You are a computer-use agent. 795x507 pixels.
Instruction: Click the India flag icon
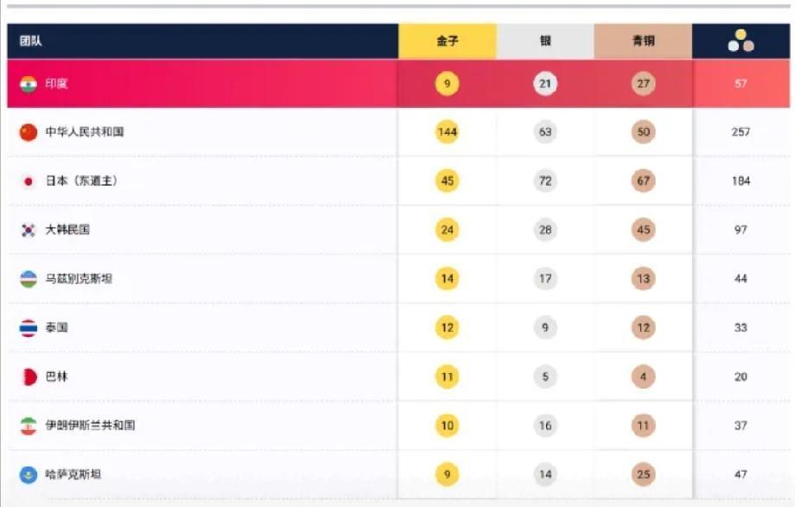pyautogui.click(x=29, y=84)
